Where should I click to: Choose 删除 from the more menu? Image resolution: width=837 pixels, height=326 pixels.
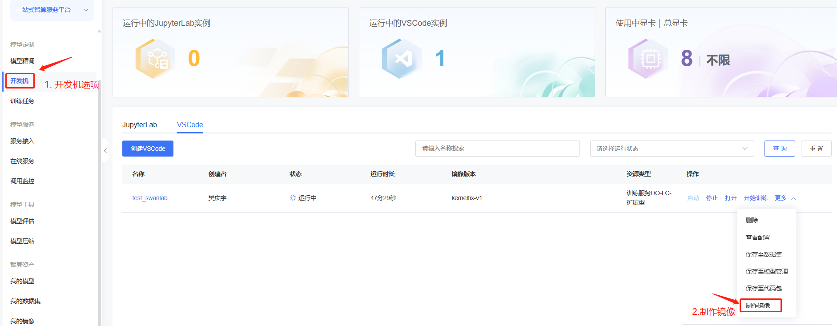[x=752, y=220]
